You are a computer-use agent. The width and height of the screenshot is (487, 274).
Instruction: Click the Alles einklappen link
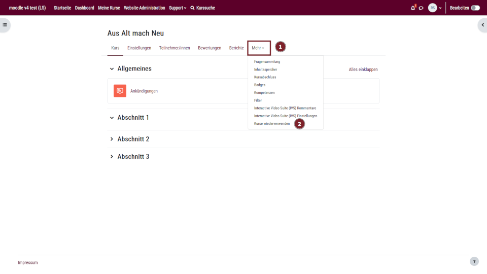363,70
